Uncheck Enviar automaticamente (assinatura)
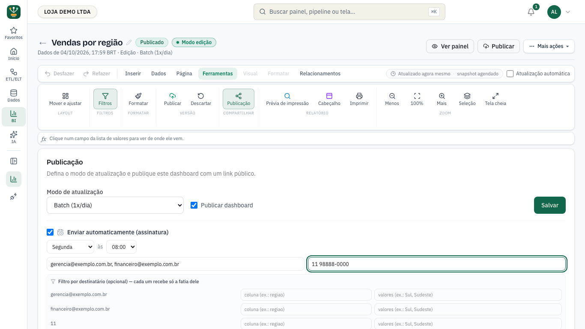Image resolution: width=585 pixels, height=329 pixels. coord(50,232)
